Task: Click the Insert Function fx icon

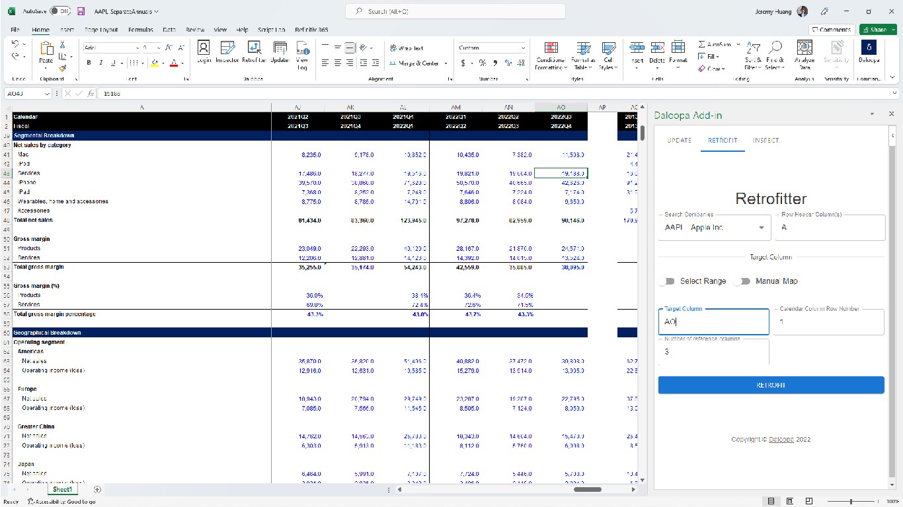Action: (x=91, y=94)
